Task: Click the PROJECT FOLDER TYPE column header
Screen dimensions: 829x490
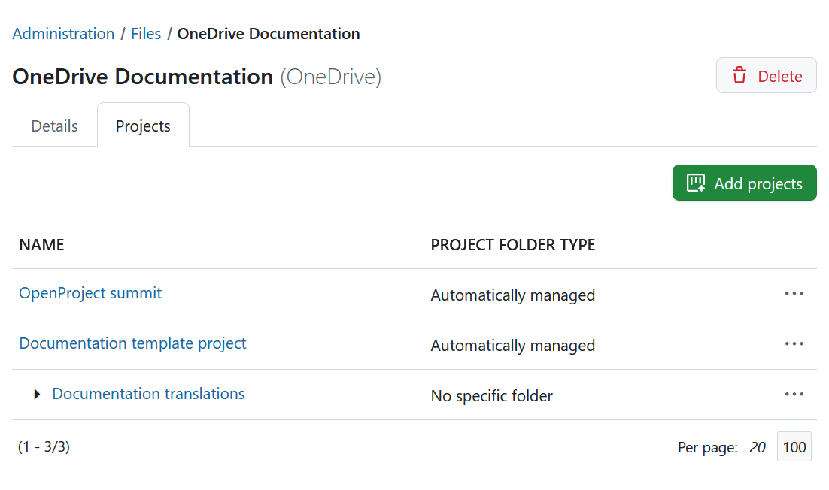Action: (512, 245)
